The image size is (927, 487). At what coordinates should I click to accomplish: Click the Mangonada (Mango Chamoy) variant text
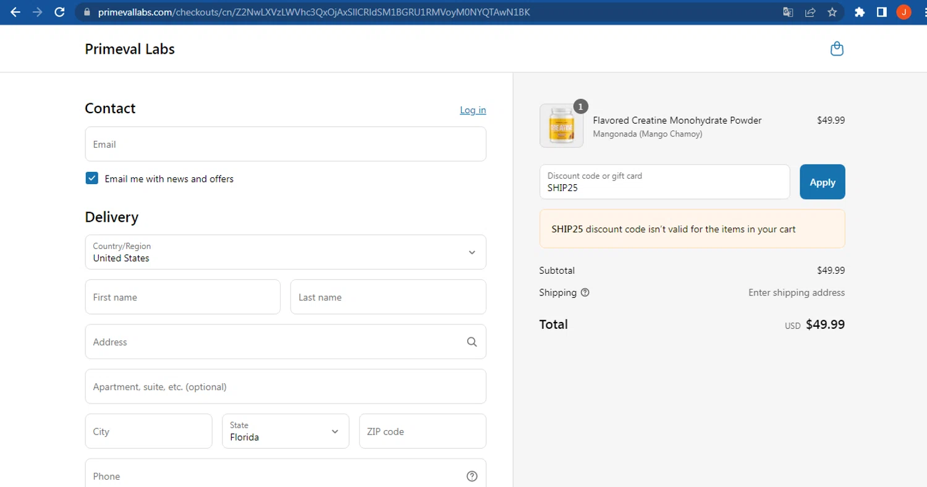point(648,133)
